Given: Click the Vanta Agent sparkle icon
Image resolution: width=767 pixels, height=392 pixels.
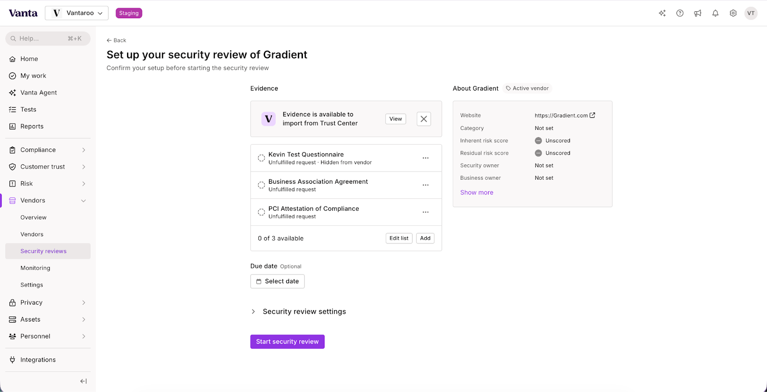Looking at the screenshot, I should click(x=12, y=92).
